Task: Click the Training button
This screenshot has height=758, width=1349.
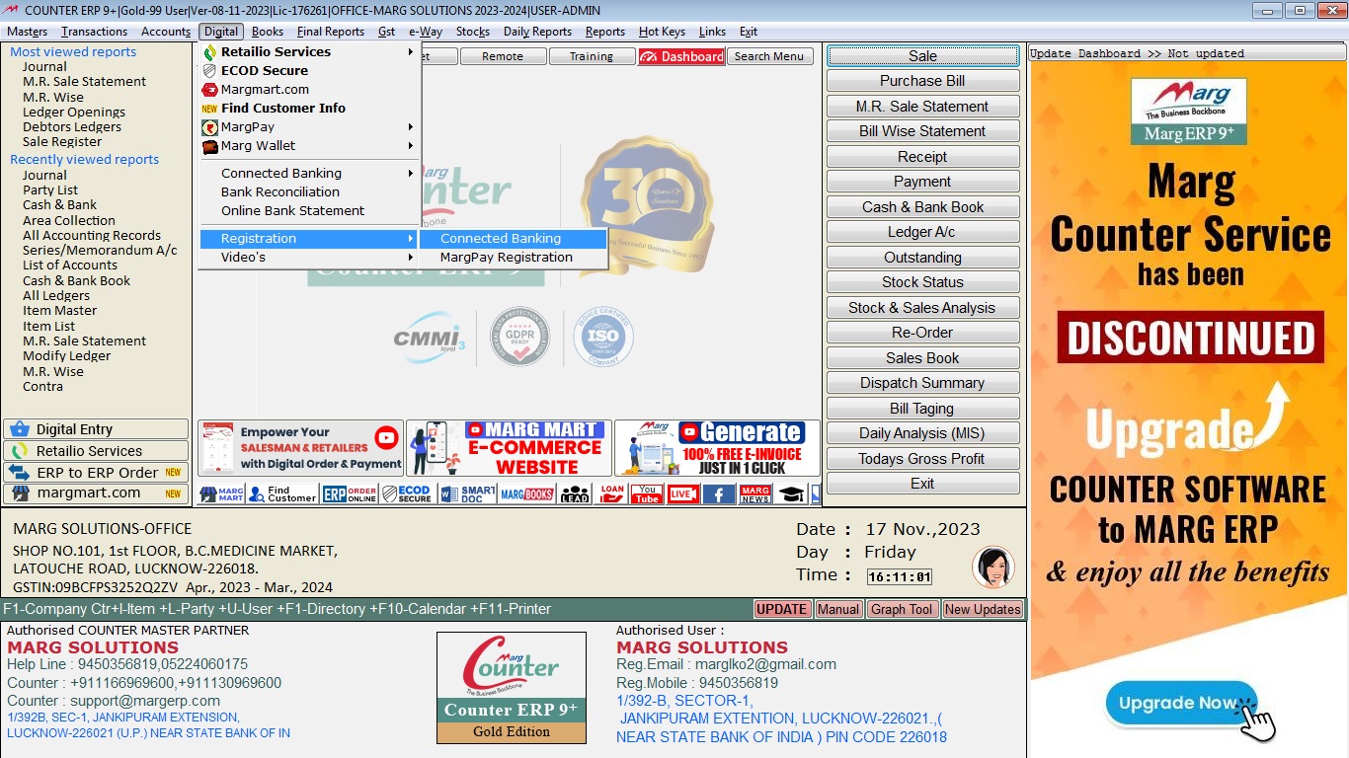Action: (x=592, y=56)
